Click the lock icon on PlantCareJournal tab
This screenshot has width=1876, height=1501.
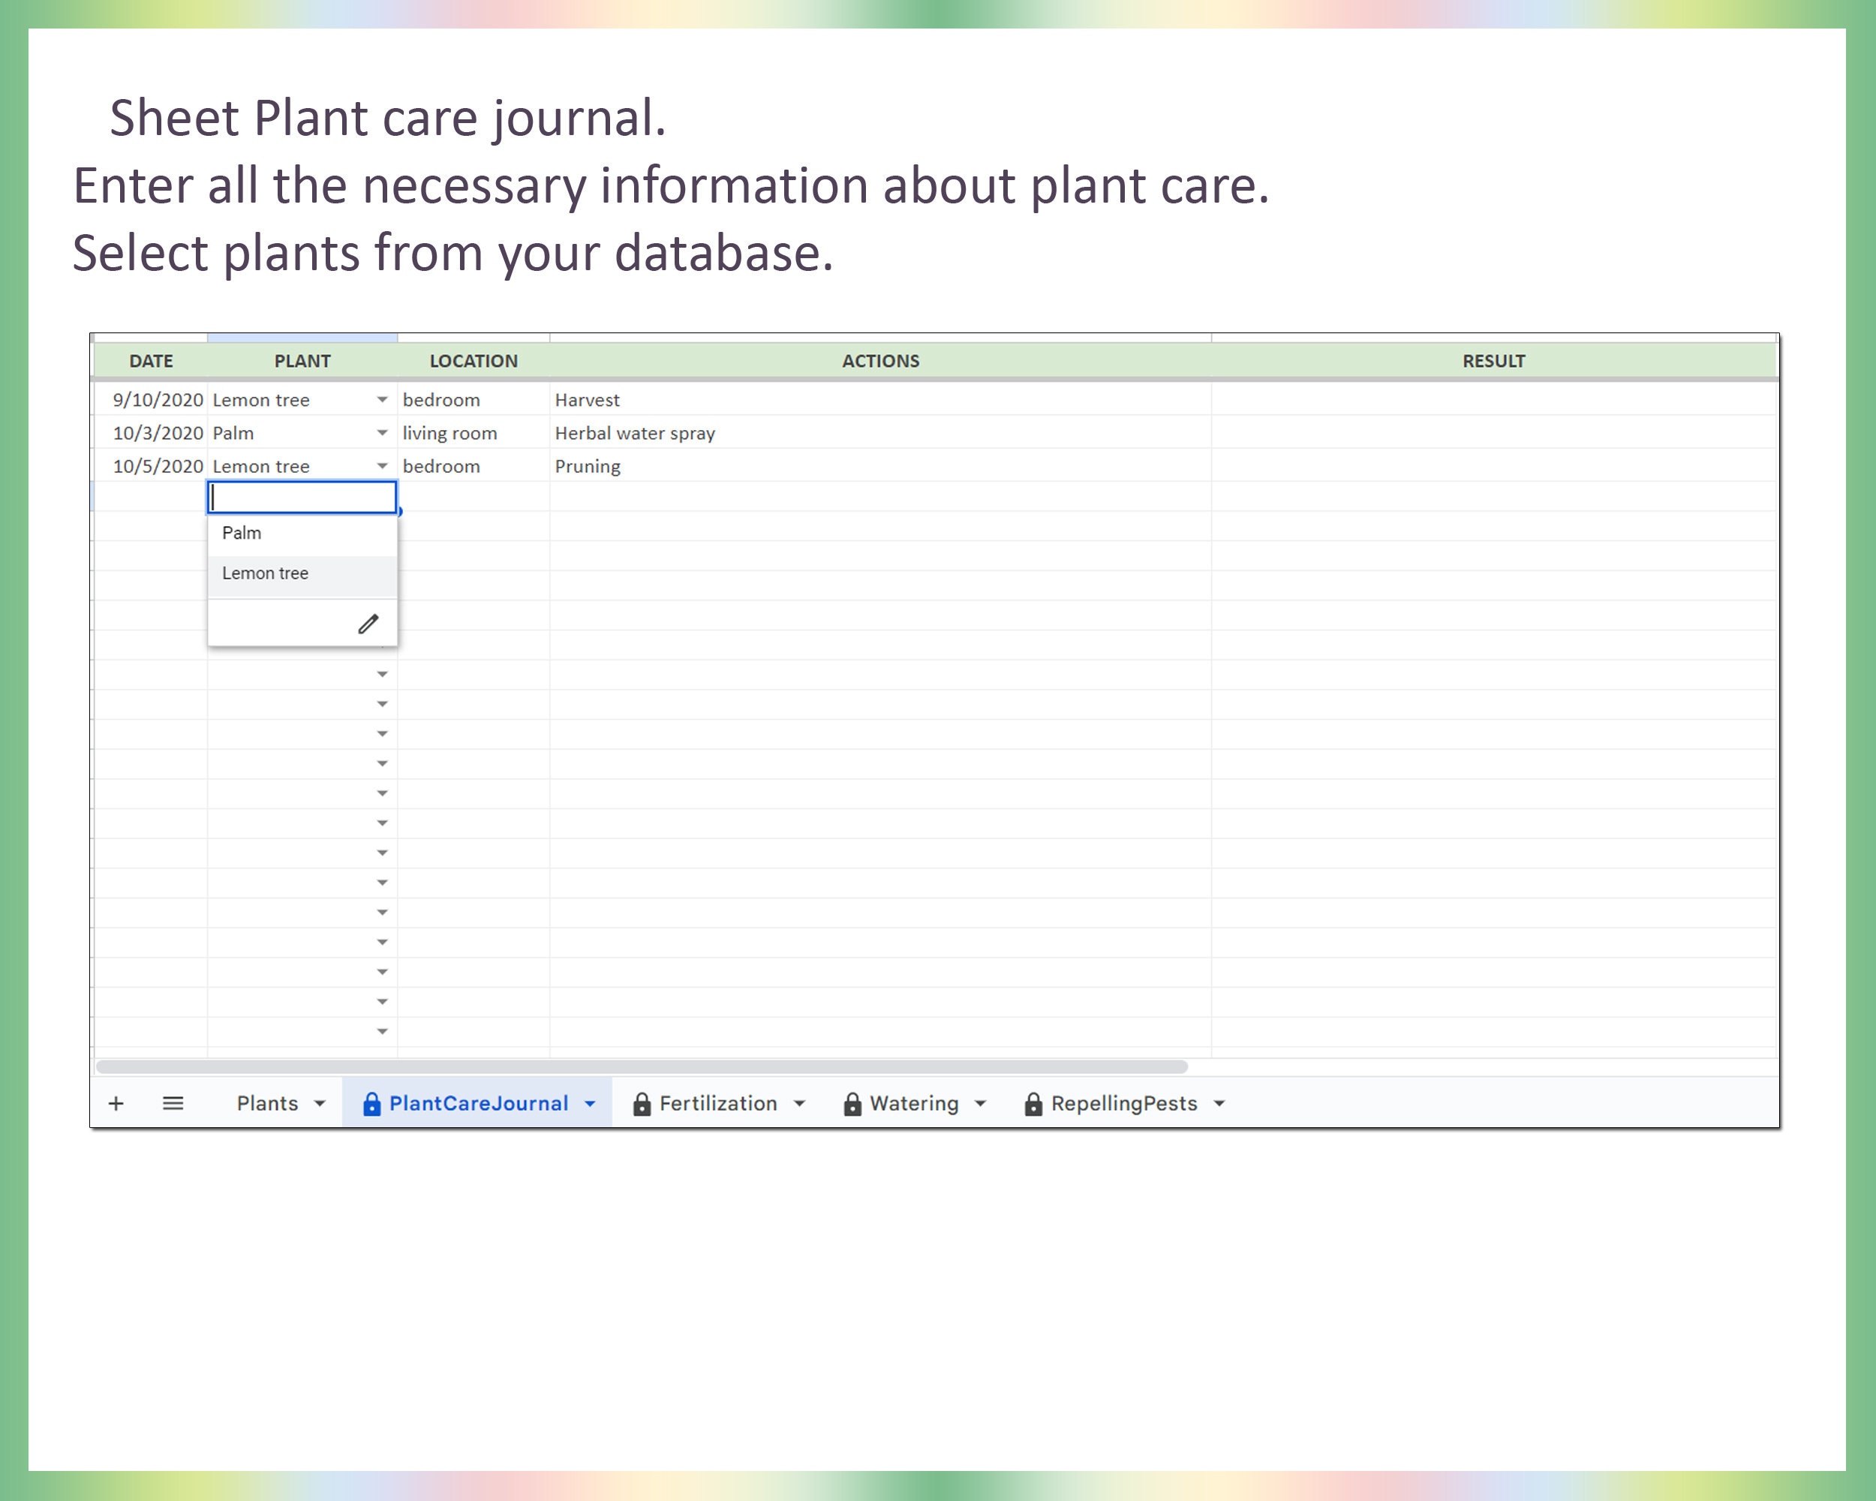[x=372, y=1102]
